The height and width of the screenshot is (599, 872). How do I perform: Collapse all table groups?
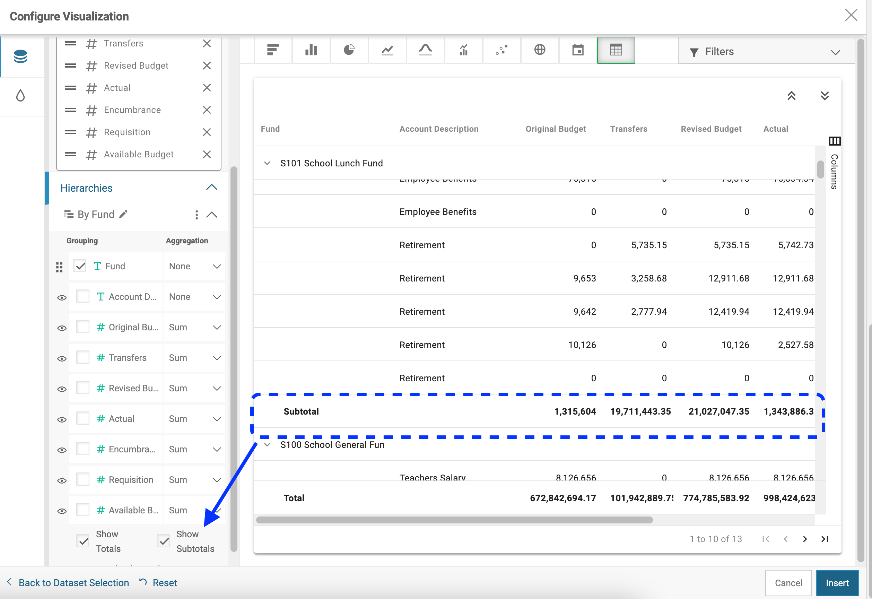pos(792,96)
